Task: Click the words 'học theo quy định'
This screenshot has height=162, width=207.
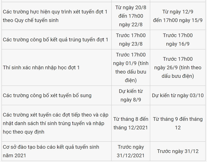Action: 24,132
